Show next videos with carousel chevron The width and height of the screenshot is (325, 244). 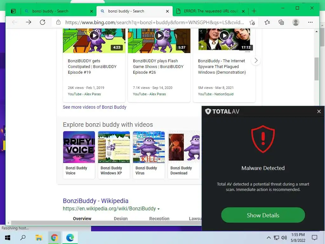(x=256, y=61)
